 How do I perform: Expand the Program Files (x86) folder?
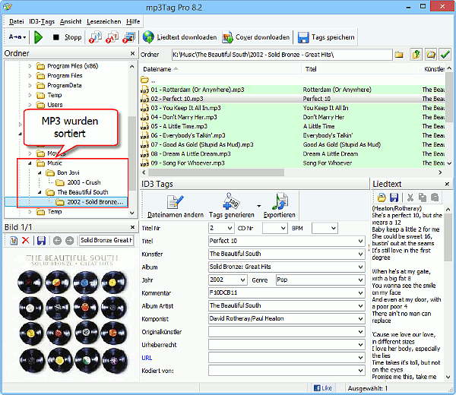click(x=30, y=66)
